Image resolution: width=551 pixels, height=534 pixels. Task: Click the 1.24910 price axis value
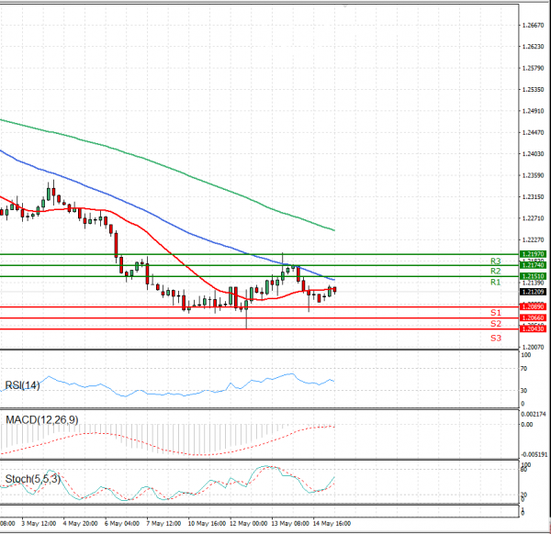pos(533,111)
